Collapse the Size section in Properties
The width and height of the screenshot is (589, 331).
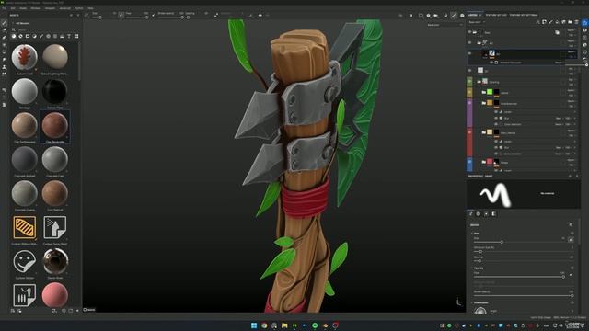tap(472, 234)
